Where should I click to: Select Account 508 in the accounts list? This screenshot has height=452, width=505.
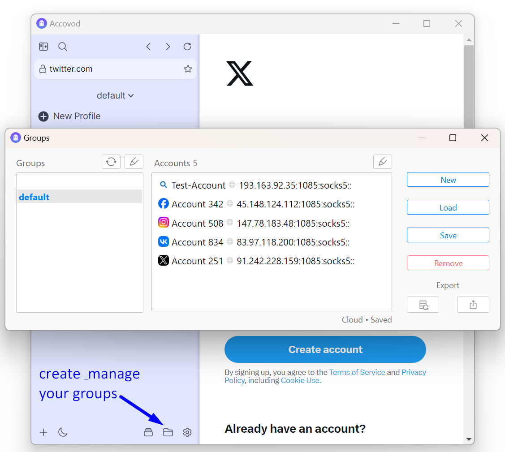[198, 223]
